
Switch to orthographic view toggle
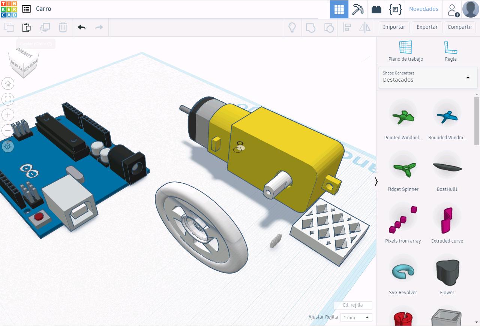tap(7, 146)
